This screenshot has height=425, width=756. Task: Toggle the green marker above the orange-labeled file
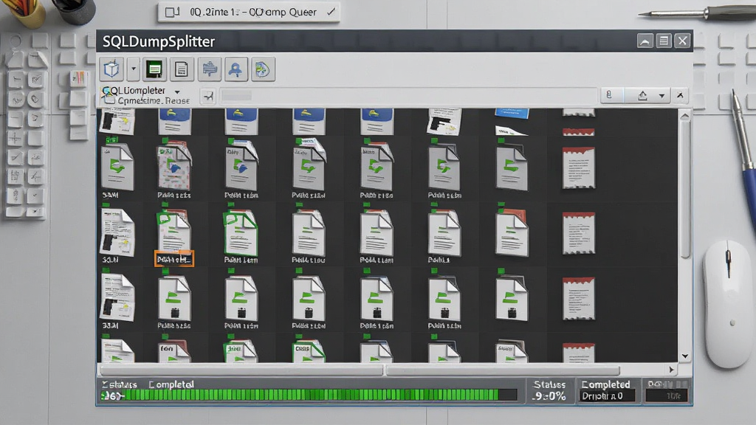click(165, 205)
